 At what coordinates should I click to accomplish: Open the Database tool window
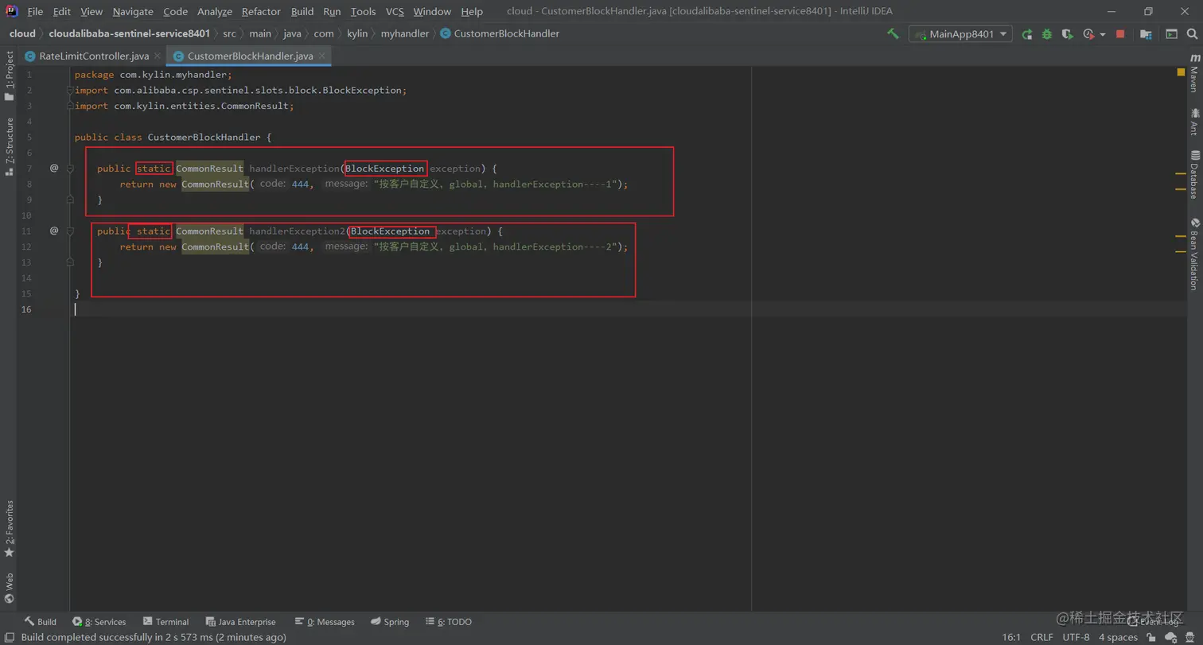pos(1193,174)
